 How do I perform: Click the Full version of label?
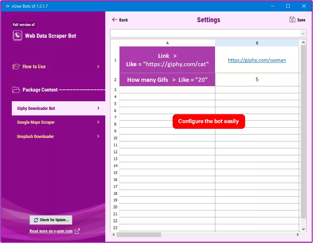tap(24, 25)
